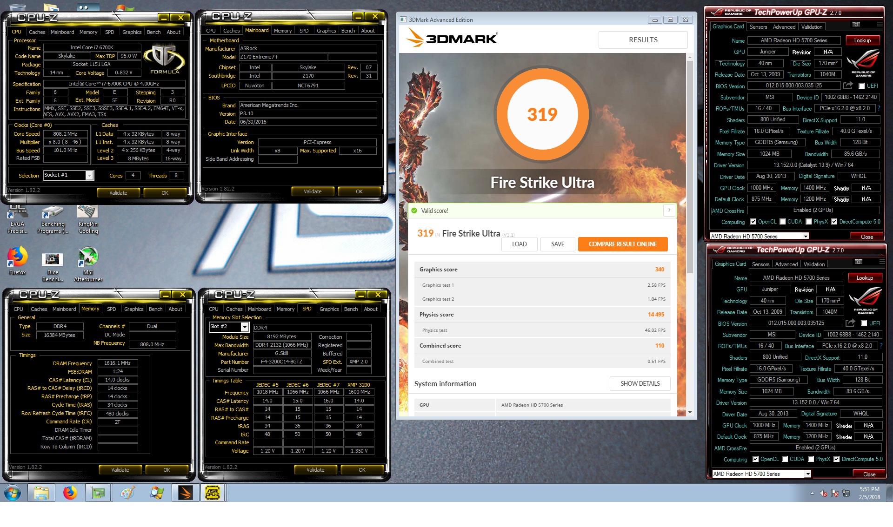Open Bench tab in top-left CPU-Z

point(153,32)
